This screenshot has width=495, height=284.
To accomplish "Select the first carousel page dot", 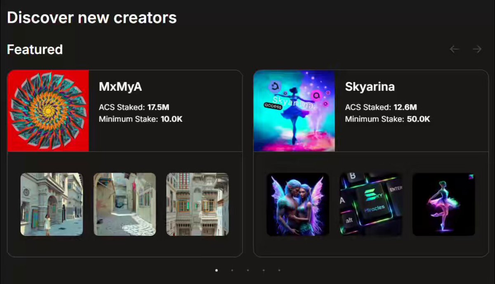I will tap(217, 270).
